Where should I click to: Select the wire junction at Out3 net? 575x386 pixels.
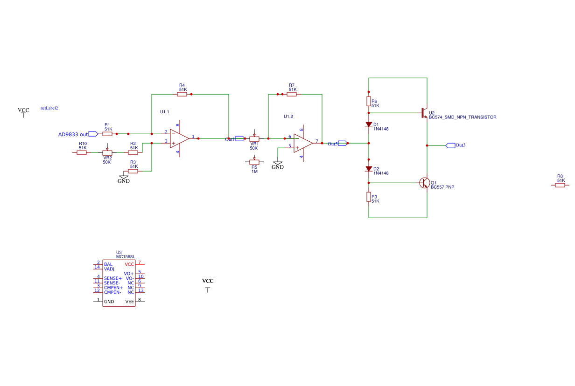click(427, 145)
